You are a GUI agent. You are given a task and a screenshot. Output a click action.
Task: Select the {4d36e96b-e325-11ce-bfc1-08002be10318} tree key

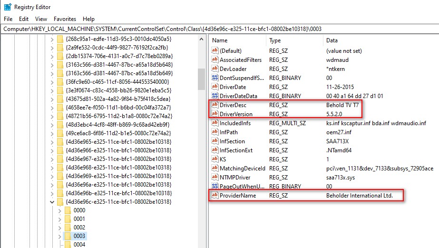tap(118, 193)
